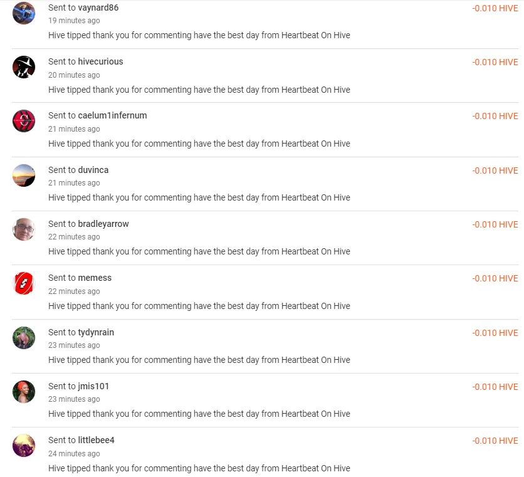The width and height of the screenshot is (524, 477).
Task: Open the vaynard86 username link
Action: point(98,8)
